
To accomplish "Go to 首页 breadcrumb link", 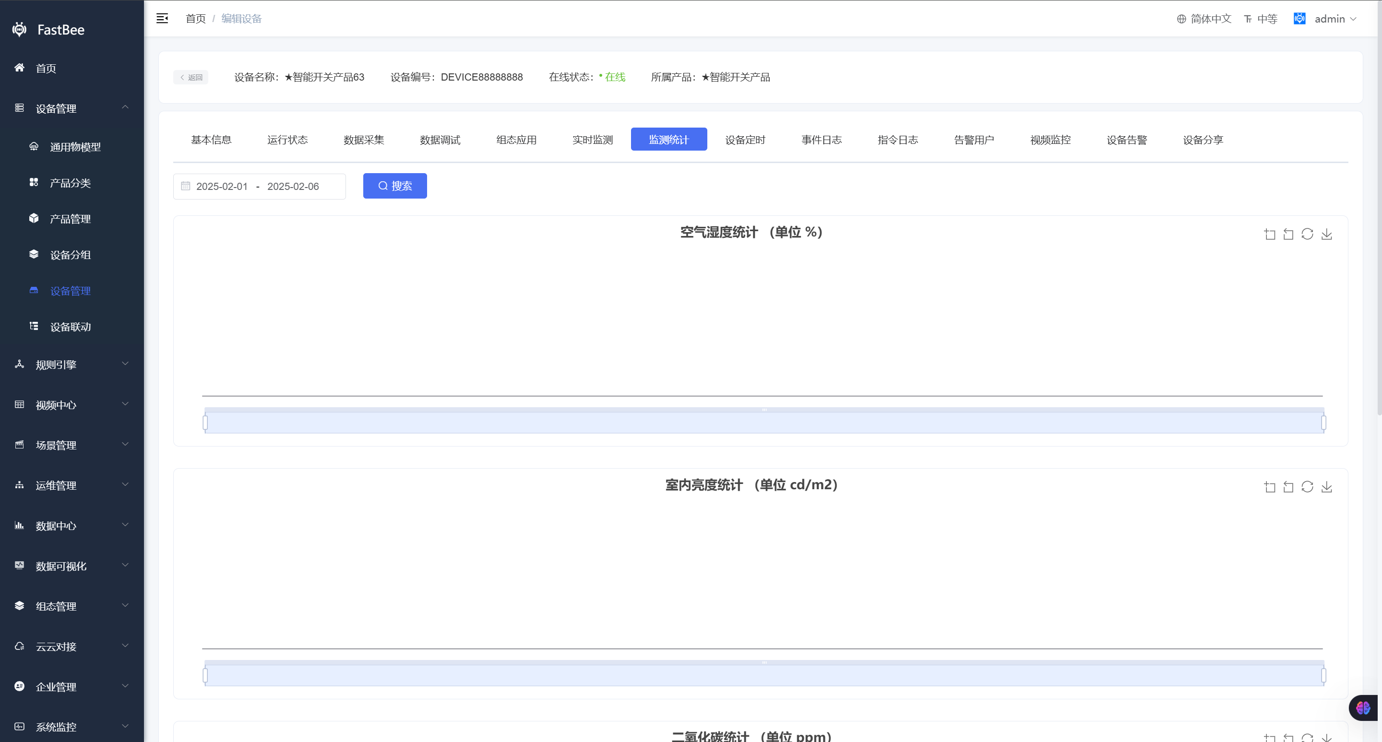I will pos(195,19).
